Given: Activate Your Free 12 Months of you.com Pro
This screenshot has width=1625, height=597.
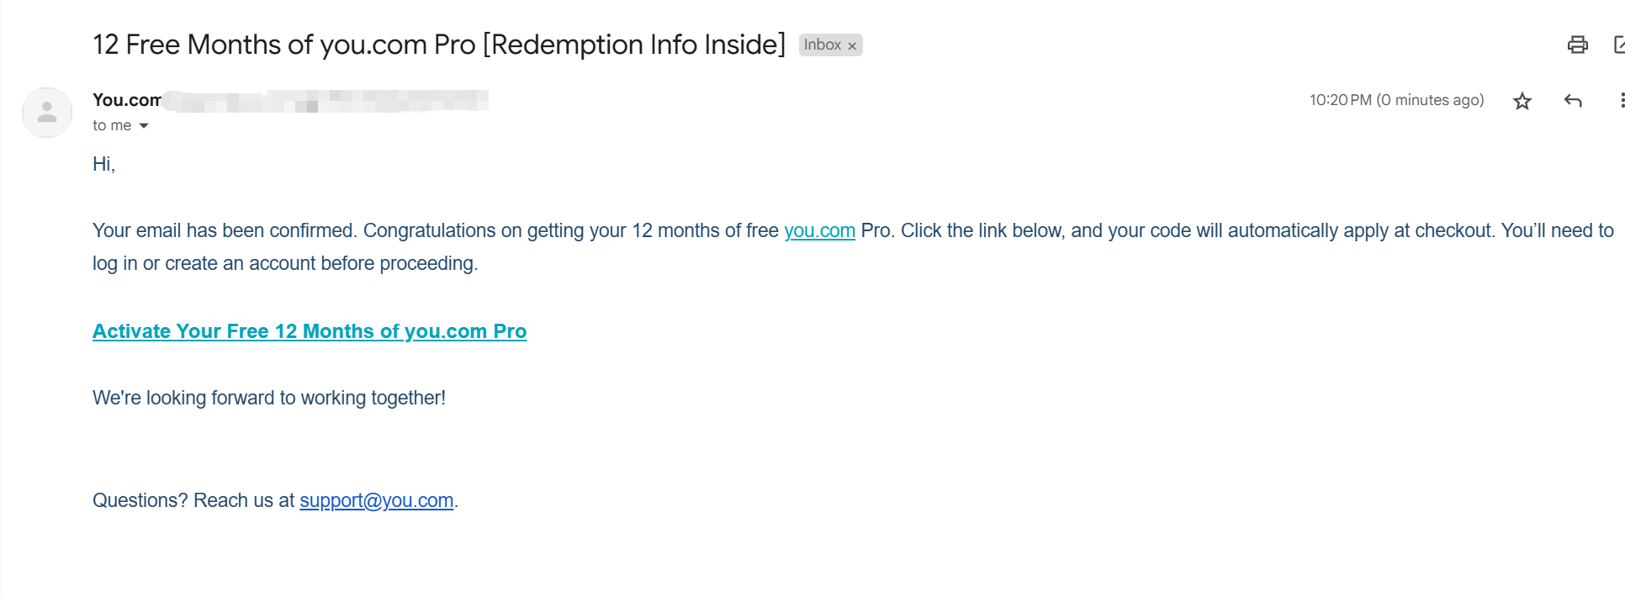Looking at the screenshot, I should pyautogui.click(x=310, y=331).
